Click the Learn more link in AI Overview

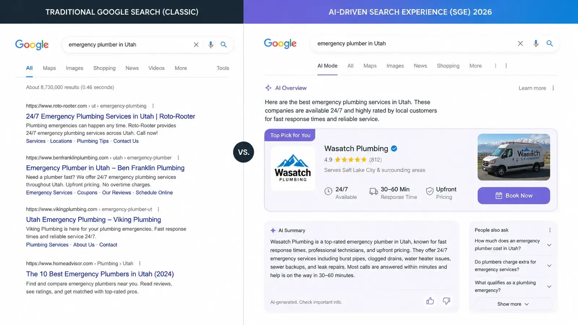pos(532,88)
